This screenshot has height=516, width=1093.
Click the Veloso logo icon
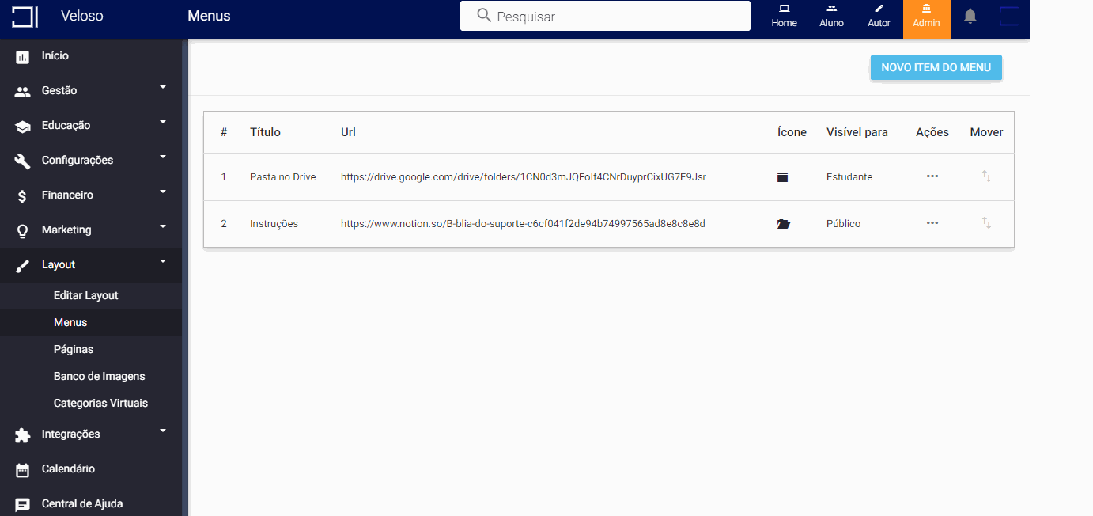(x=25, y=17)
